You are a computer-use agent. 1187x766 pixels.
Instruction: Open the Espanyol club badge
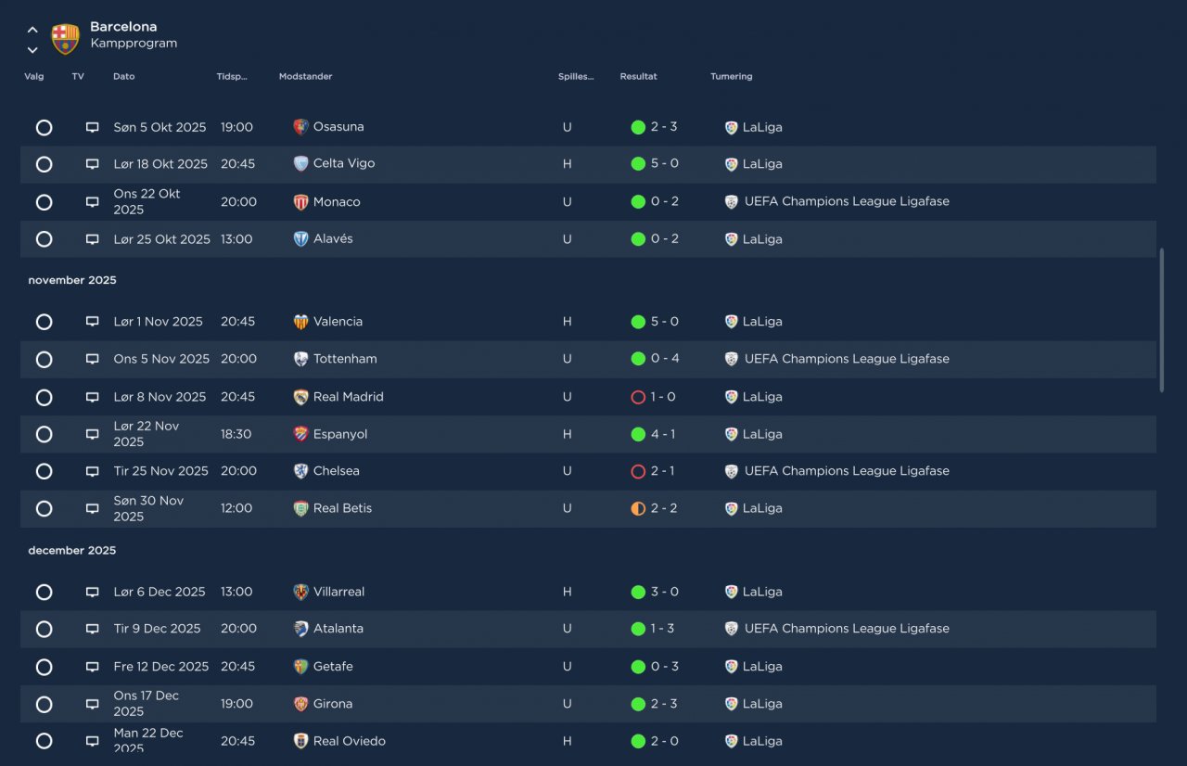pyautogui.click(x=300, y=434)
